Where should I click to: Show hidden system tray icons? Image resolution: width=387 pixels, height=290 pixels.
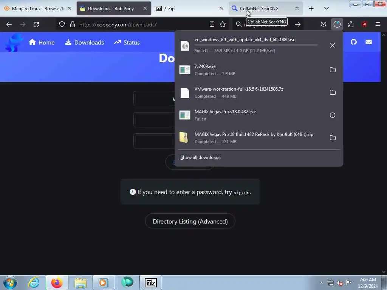click(x=321, y=283)
